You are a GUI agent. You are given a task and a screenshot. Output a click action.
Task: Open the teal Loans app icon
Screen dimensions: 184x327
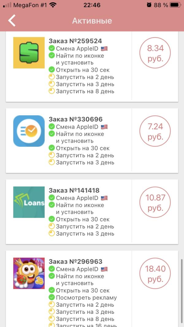[29, 202]
